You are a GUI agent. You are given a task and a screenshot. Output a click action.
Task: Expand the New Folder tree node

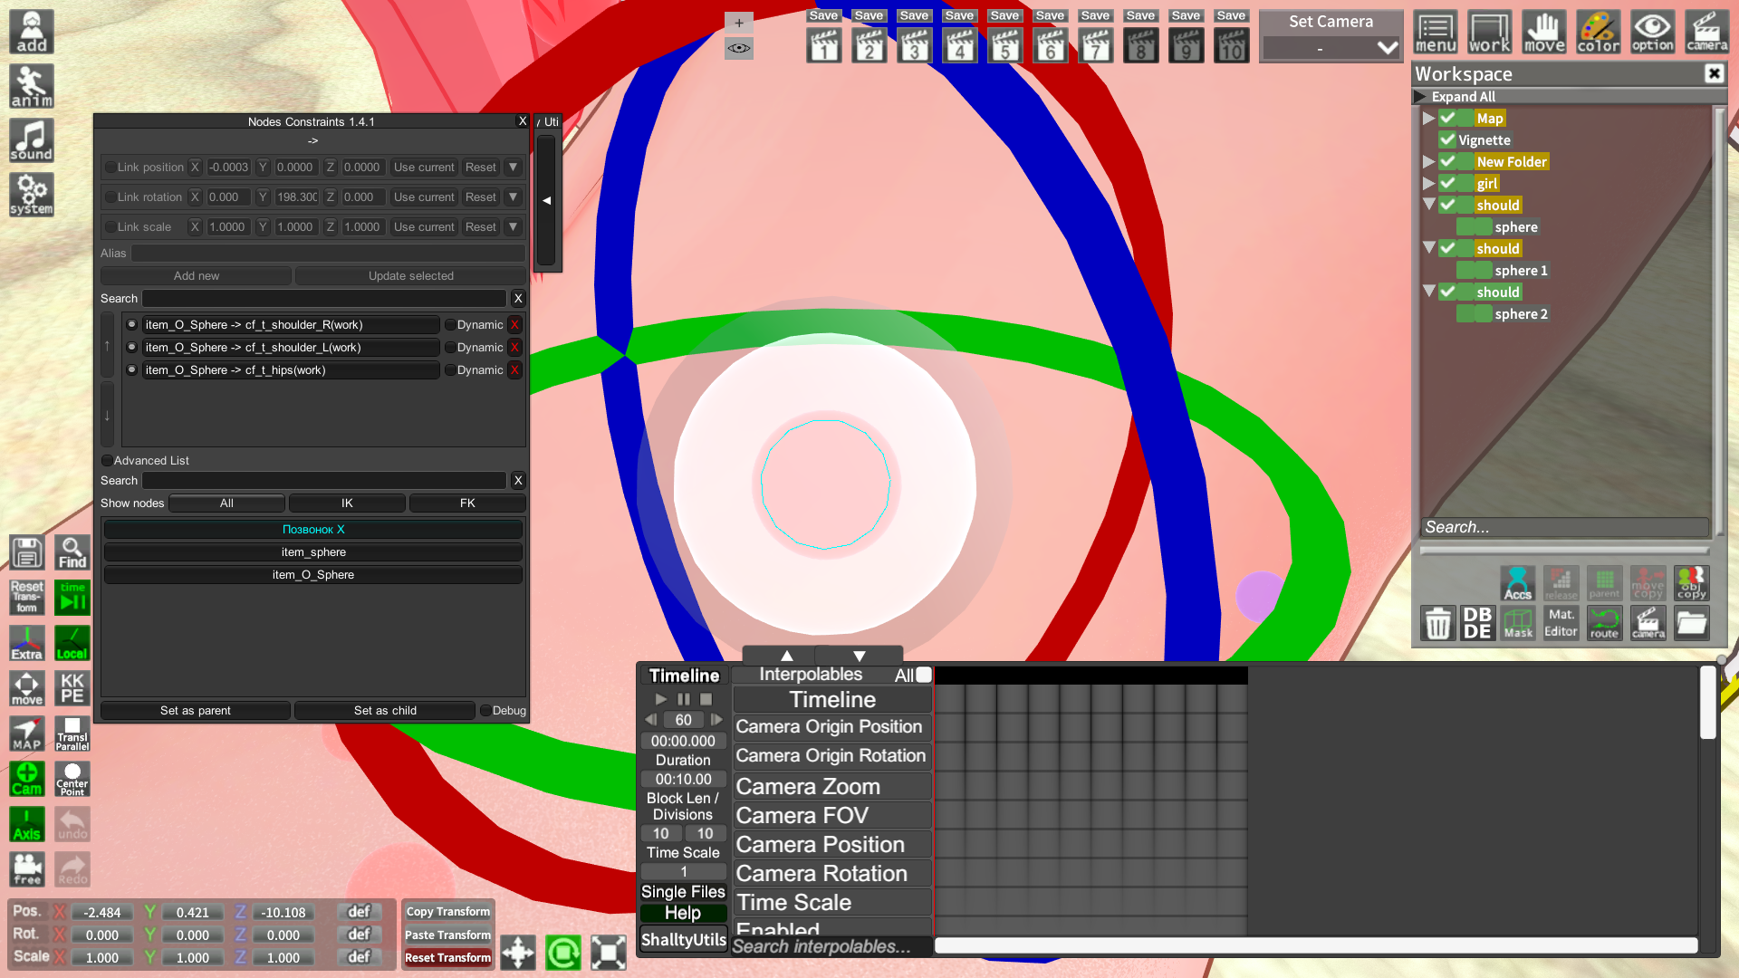click(x=1428, y=161)
